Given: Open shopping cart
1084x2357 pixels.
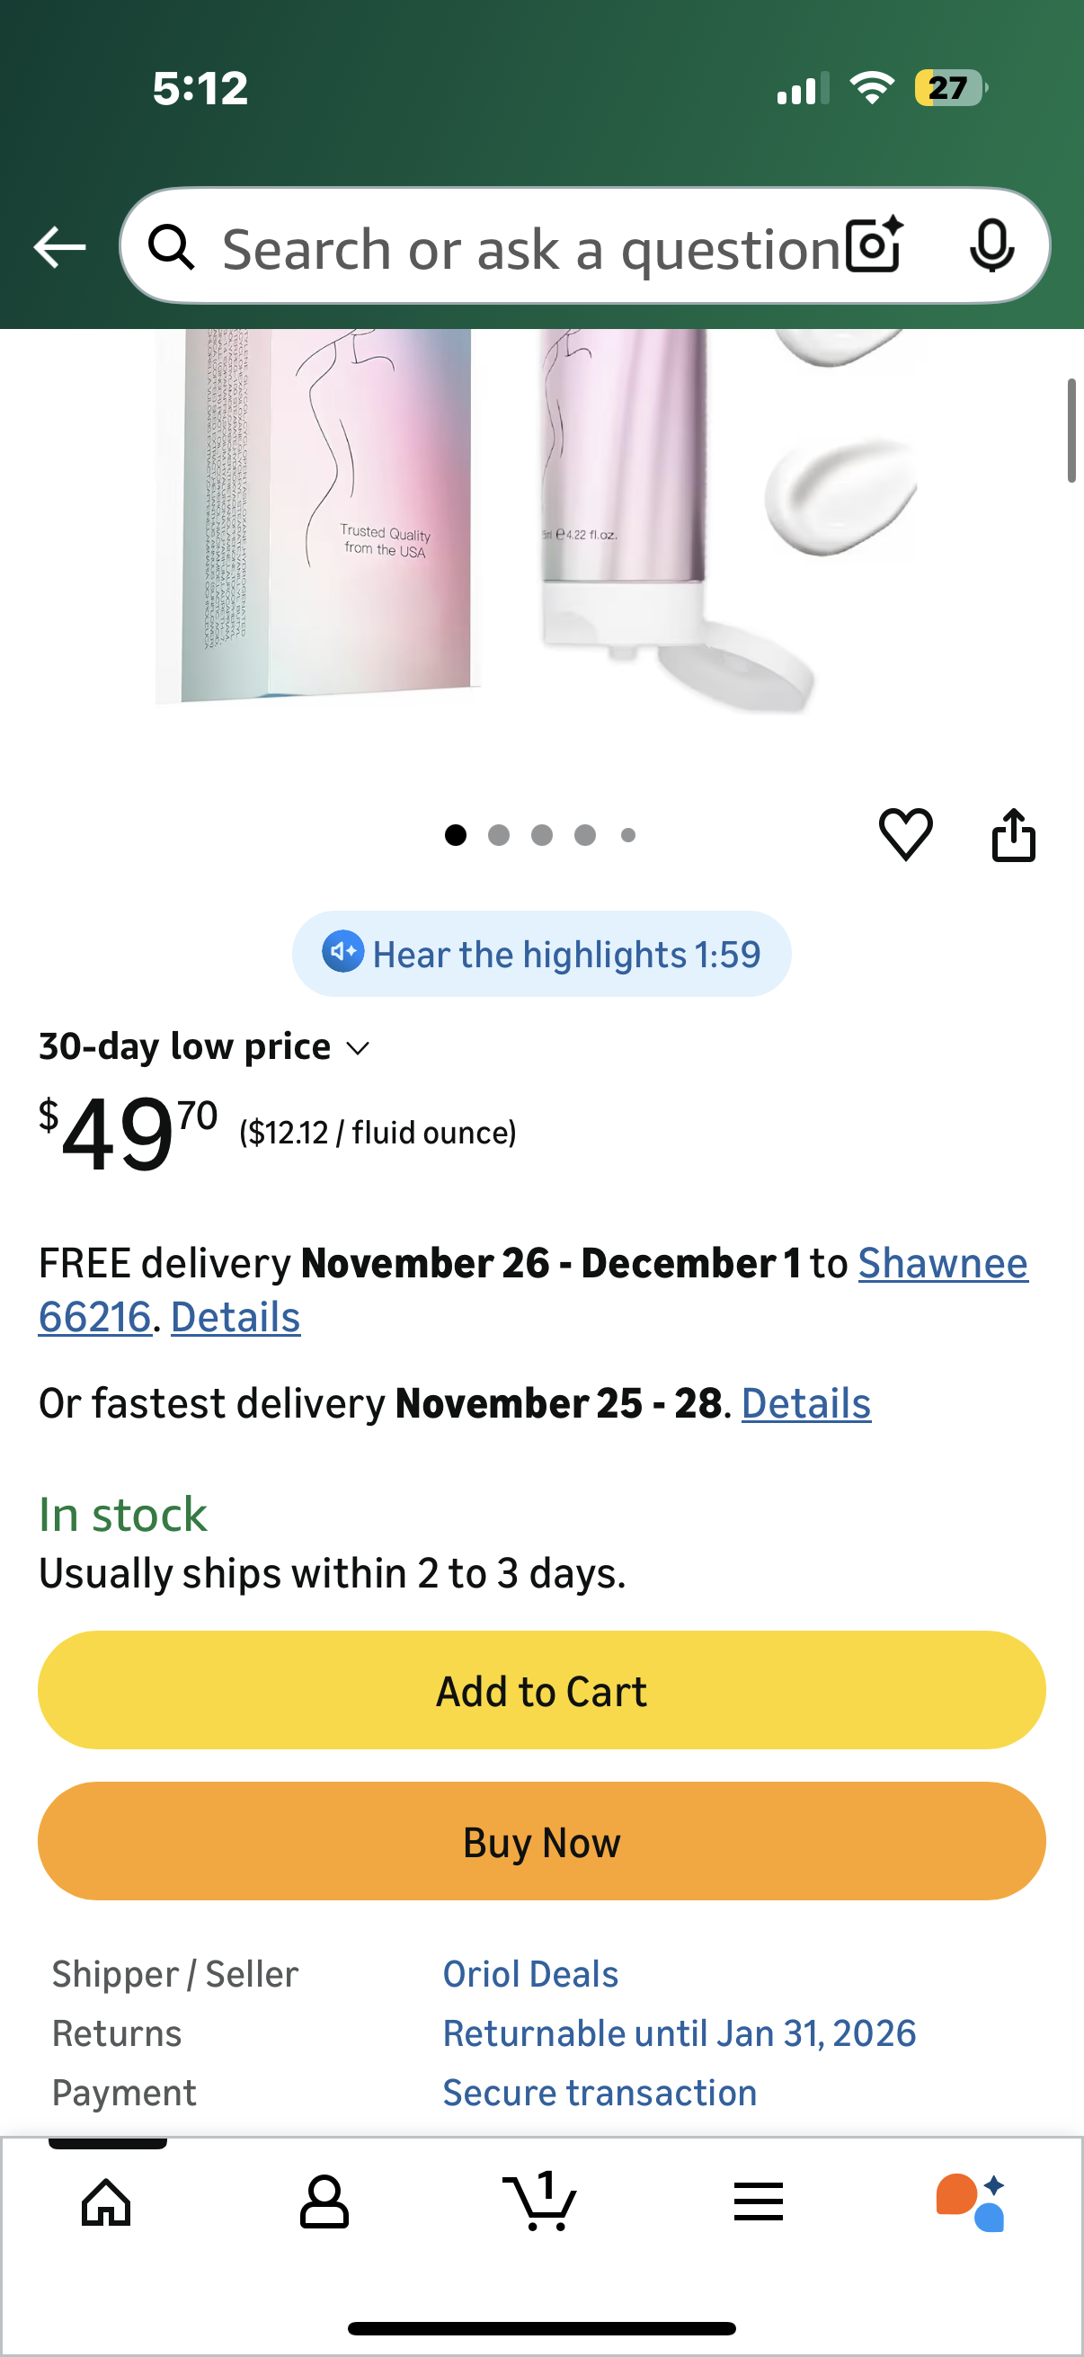Looking at the screenshot, I should click(539, 2201).
